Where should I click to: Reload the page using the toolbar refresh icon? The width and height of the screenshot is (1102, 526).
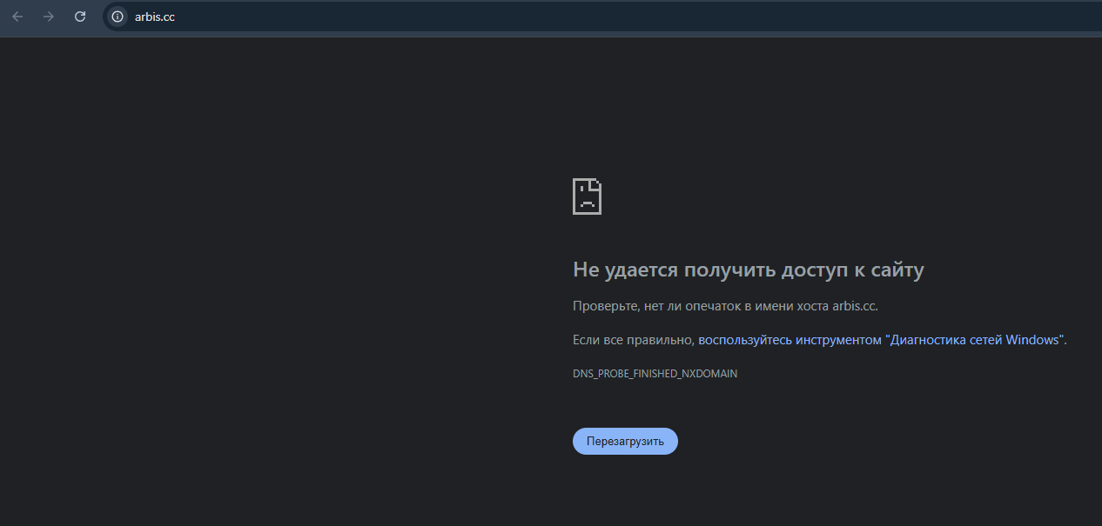(80, 17)
